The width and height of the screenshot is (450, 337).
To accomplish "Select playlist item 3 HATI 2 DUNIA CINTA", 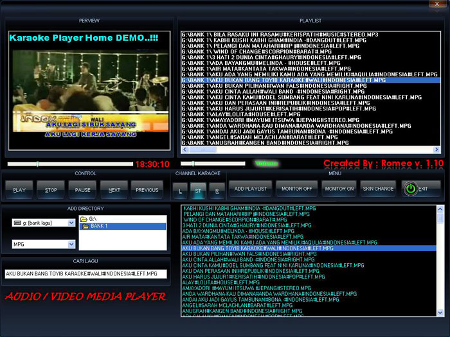I will click(x=310, y=57).
